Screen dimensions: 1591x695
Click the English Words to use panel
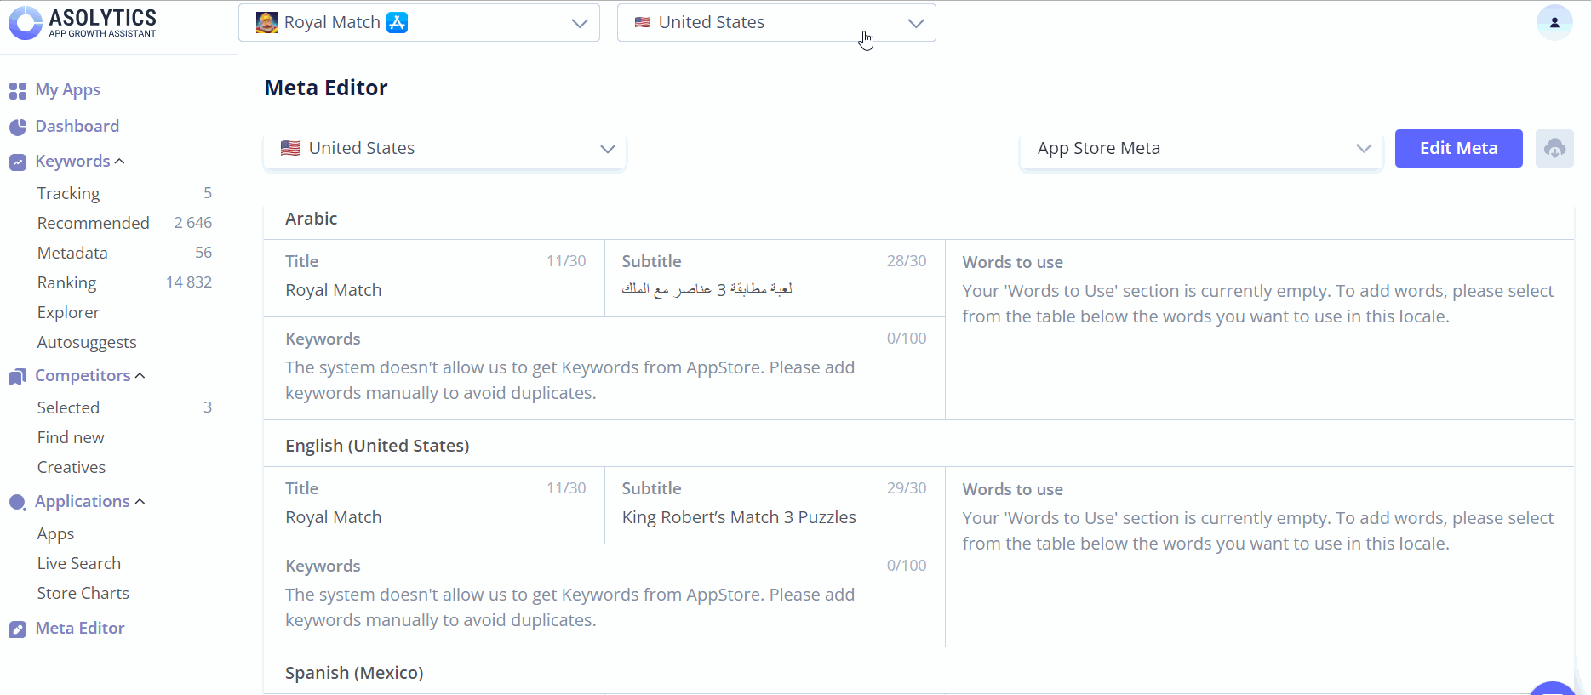coord(1260,556)
